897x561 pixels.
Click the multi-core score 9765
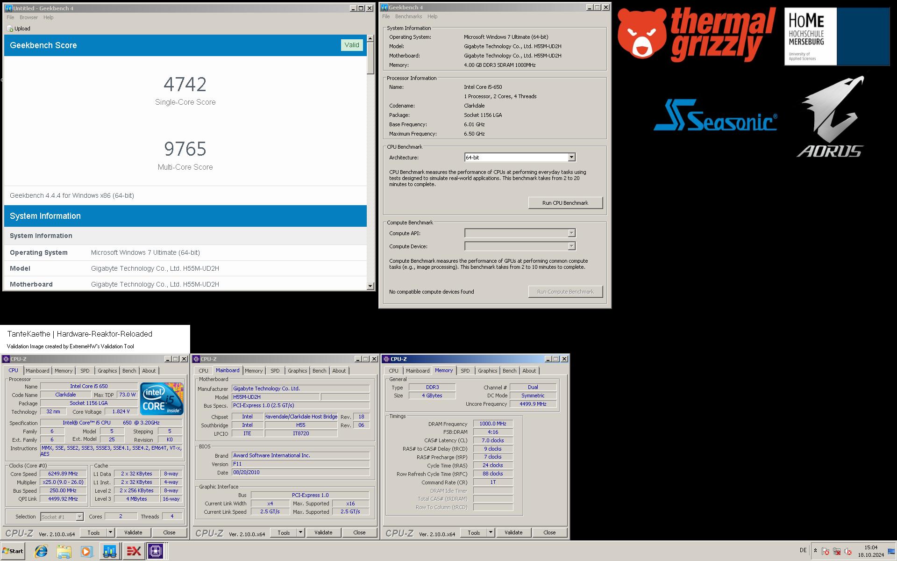tap(185, 149)
